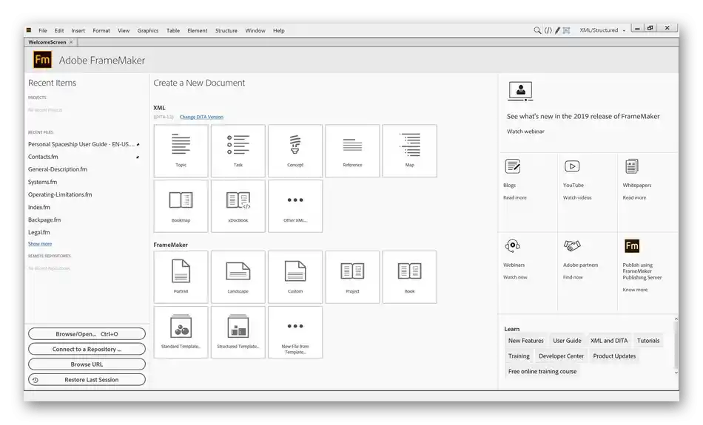Open the Adobe partners handshake icon

(x=572, y=245)
